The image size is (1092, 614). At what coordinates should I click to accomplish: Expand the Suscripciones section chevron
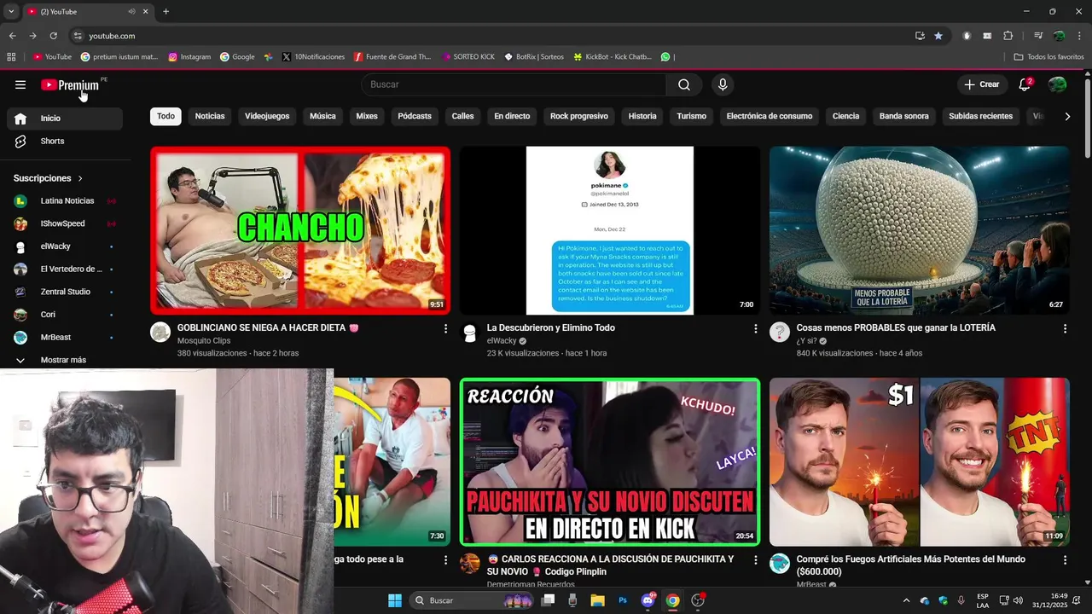click(80, 178)
